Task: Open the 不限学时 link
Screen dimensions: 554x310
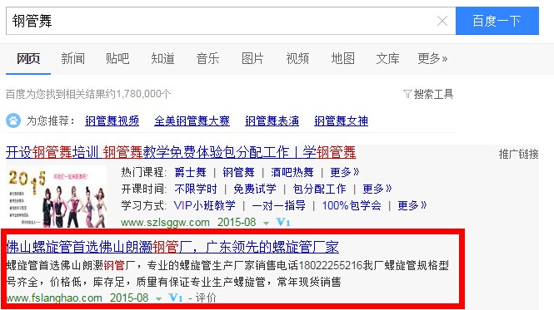Action: pos(196,189)
